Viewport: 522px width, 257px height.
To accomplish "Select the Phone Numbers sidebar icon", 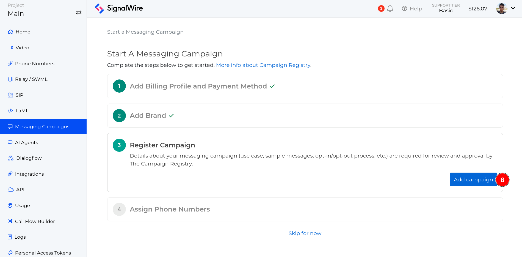I will point(10,63).
